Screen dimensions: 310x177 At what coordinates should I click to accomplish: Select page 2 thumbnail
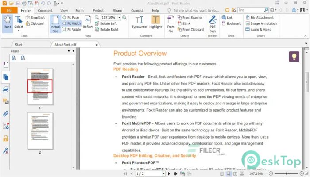[40, 131]
